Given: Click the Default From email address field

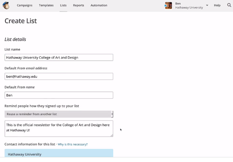Looking at the screenshot, I should [x=59, y=76].
